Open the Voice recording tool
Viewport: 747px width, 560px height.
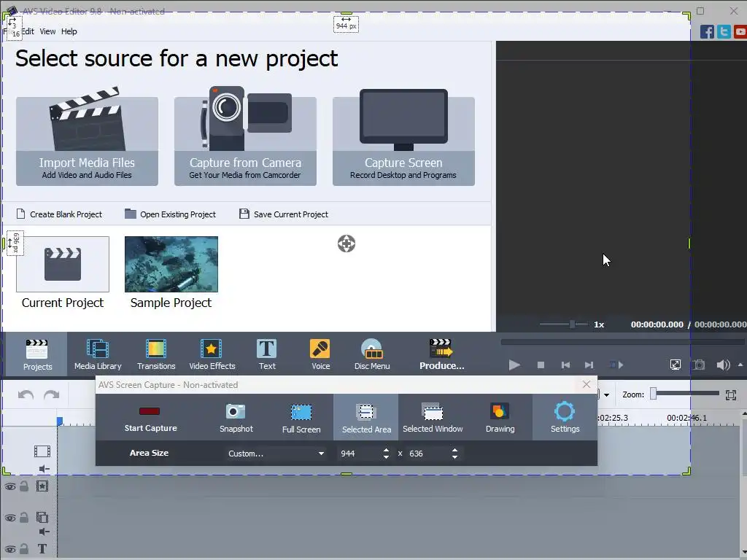point(321,354)
